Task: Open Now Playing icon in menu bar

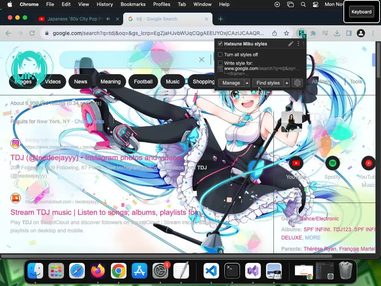Action: tap(277, 4)
